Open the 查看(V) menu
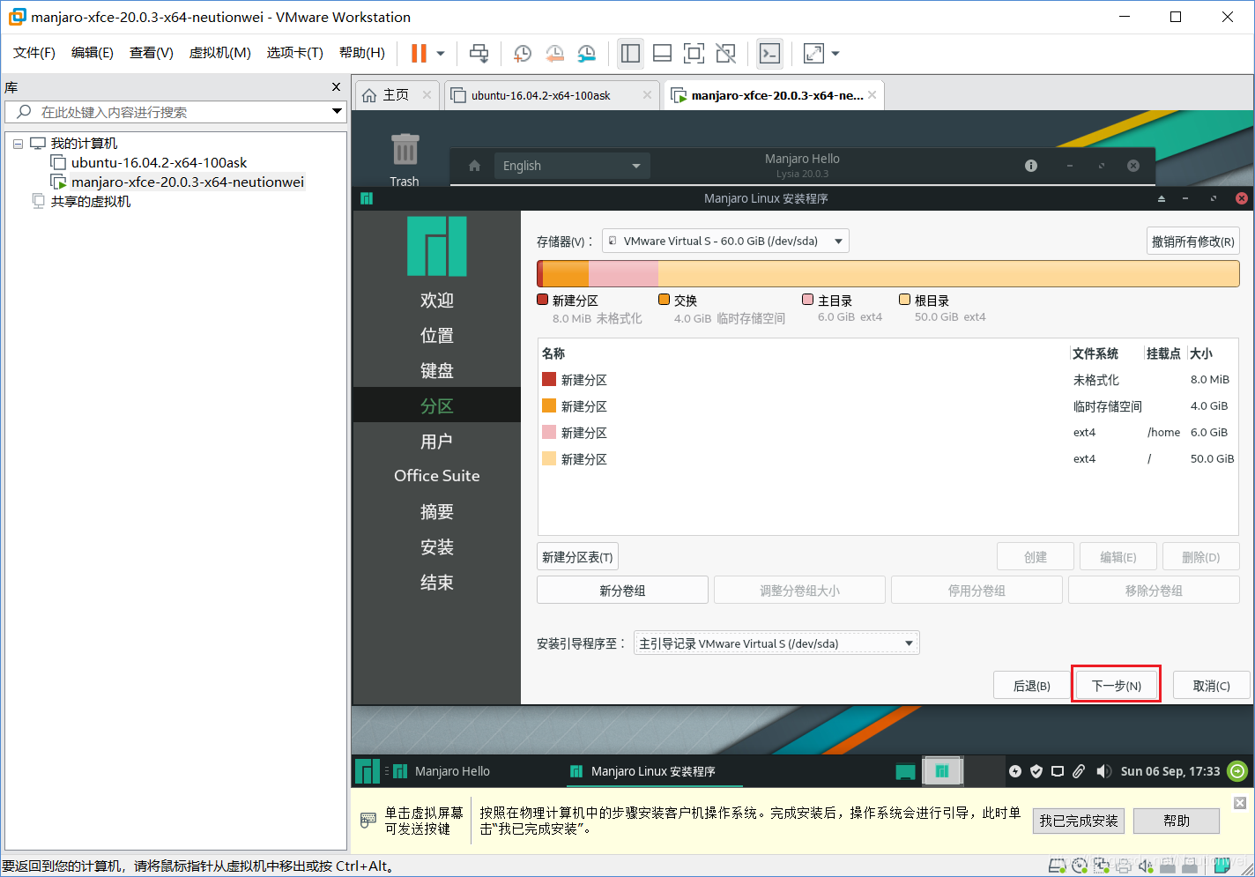Image resolution: width=1255 pixels, height=877 pixels. 152,53
